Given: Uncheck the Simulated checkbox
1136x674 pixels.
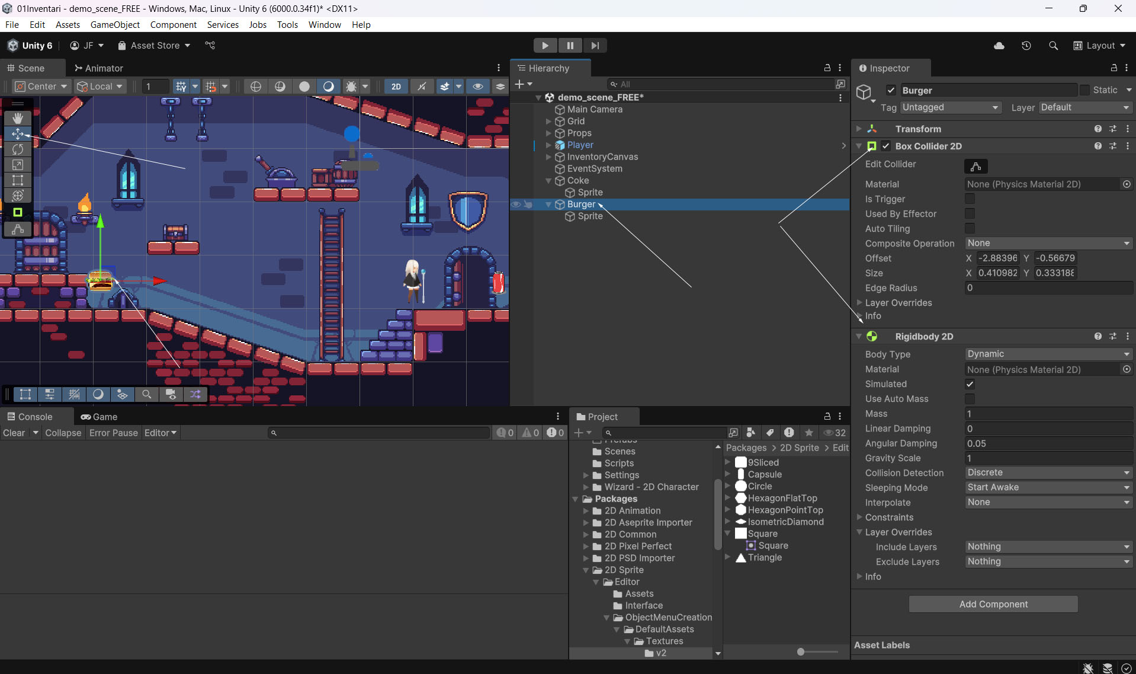Looking at the screenshot, I should pyautogui.click(x=970, y=384).
